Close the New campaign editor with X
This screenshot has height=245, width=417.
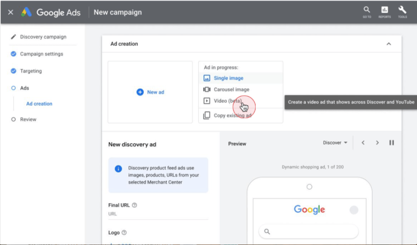[11, 12]
